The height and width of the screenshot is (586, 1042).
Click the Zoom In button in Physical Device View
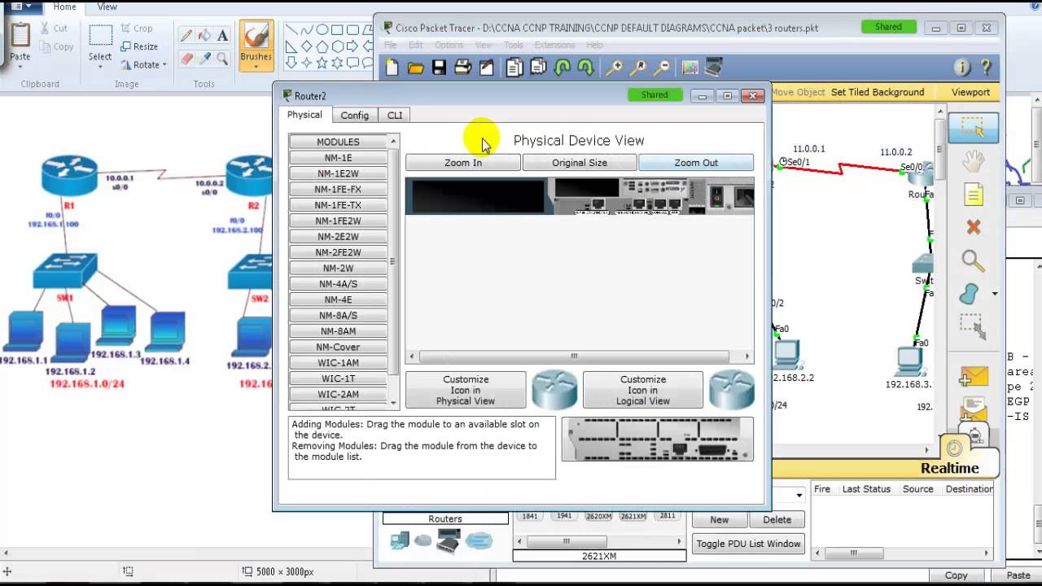click(x=463, y=163)
